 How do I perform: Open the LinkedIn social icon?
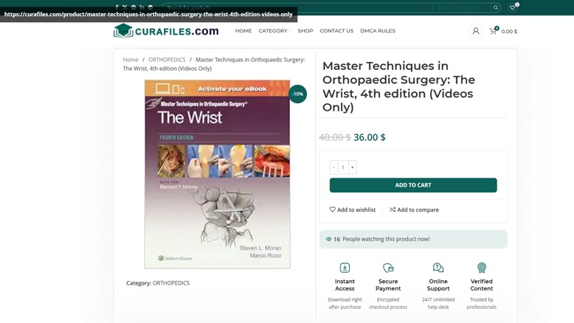click(142, 7)
